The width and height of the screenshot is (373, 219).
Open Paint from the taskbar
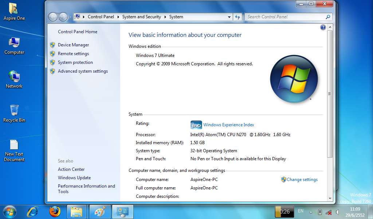(100, 212)
